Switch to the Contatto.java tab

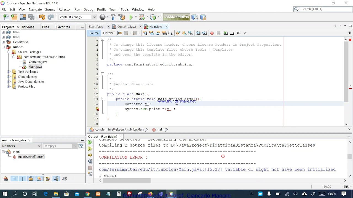[x=127, y=27]
